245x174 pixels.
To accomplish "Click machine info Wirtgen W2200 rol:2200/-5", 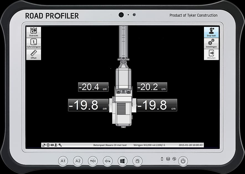I will click(x=149, y=145).
